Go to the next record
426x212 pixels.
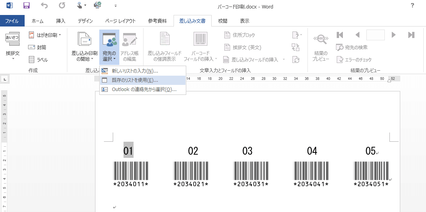394,35
